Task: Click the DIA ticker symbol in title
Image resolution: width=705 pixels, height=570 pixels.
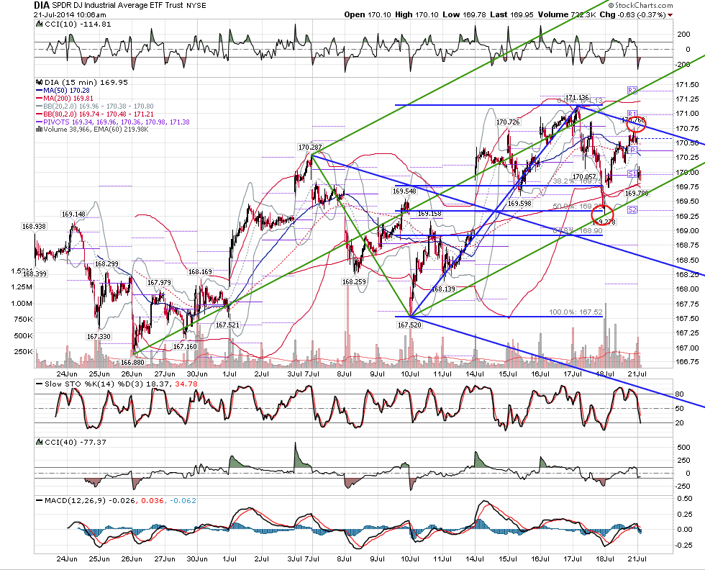Action: tap(42, 6)
